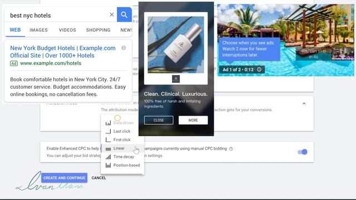356x200 pixels.
Task: Click the green Ad label badge
Action: (x=14, y=63)
